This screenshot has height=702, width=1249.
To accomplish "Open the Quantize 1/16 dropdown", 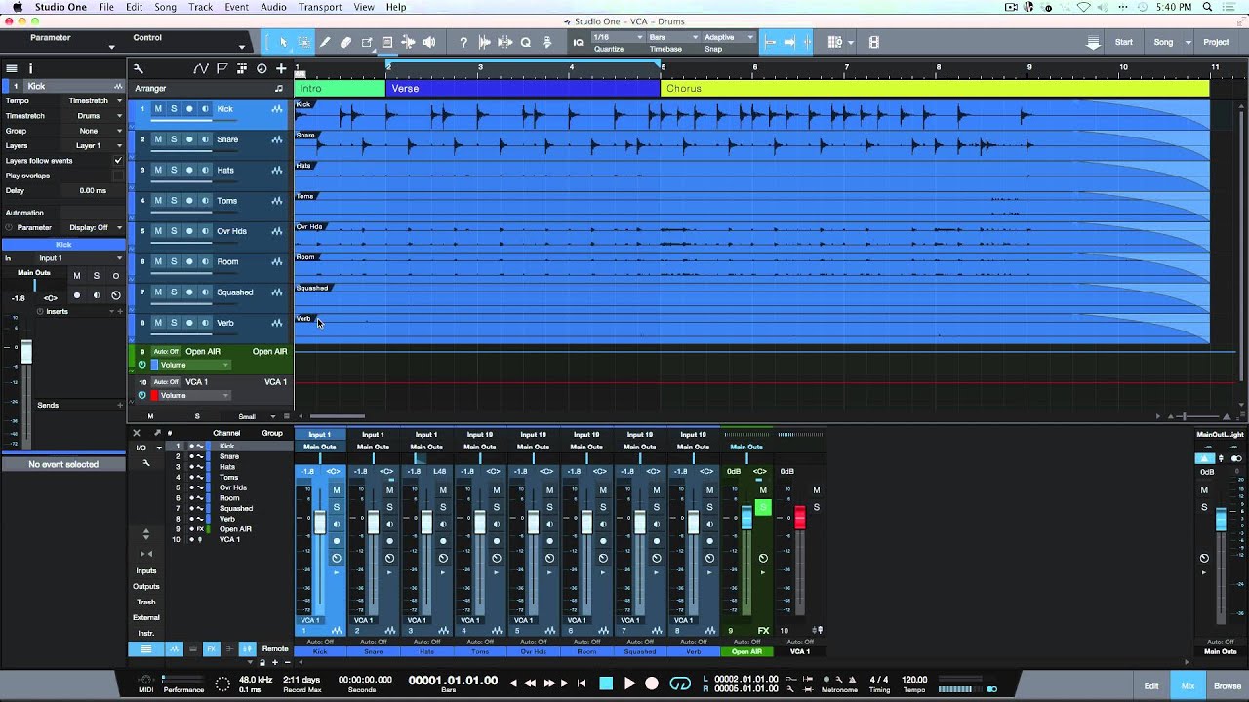I will 617,37.
